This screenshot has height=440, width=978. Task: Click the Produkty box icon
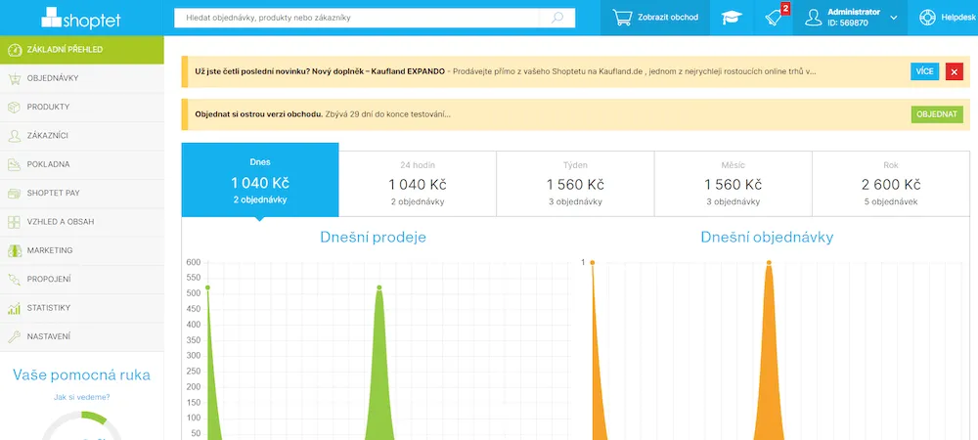(x=15, y=108)
